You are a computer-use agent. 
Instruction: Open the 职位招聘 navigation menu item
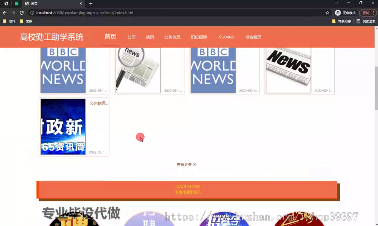[199, 37]
